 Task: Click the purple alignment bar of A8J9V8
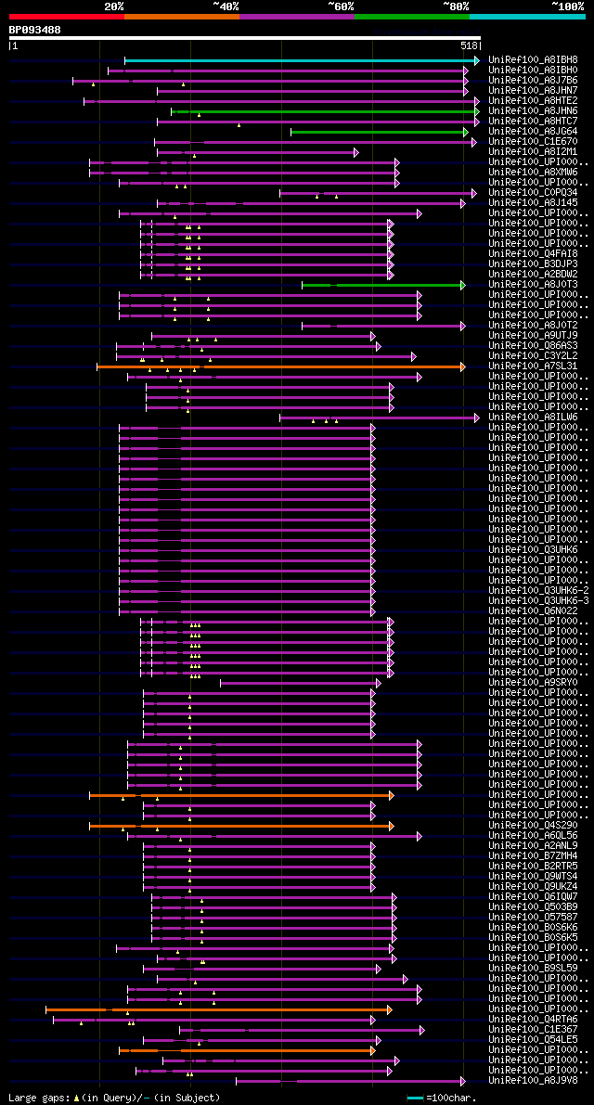(351, 1081)
